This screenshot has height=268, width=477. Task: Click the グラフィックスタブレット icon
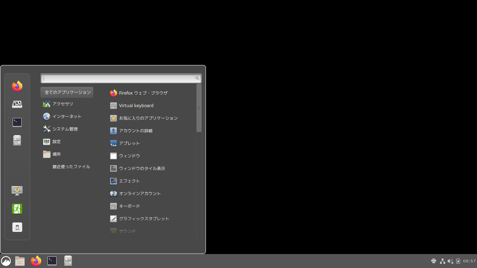pos(113,219)
